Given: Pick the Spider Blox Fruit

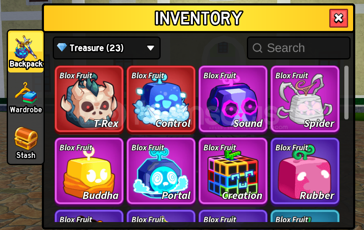Looking at the screenshot, I should point(305,100).
